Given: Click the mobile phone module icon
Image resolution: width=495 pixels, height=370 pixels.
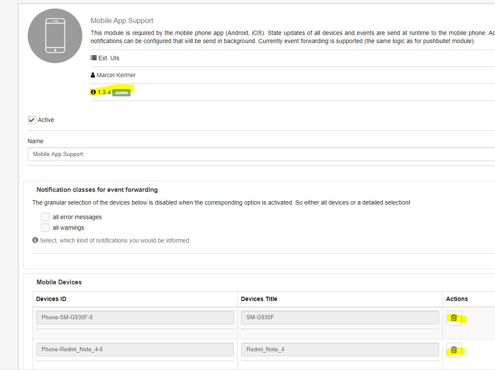Looking at the screenshot, I should [55, 36].
